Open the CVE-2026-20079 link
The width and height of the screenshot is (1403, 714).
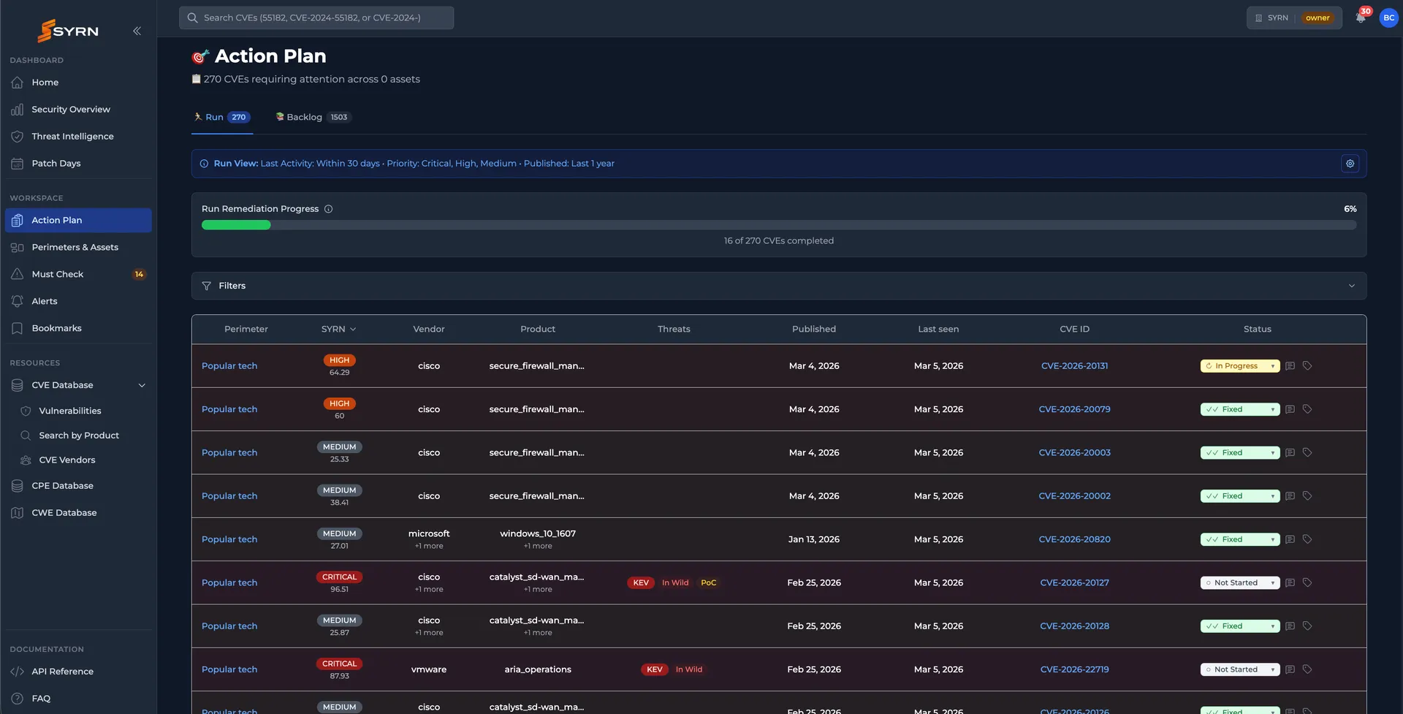click(1074, 409)
